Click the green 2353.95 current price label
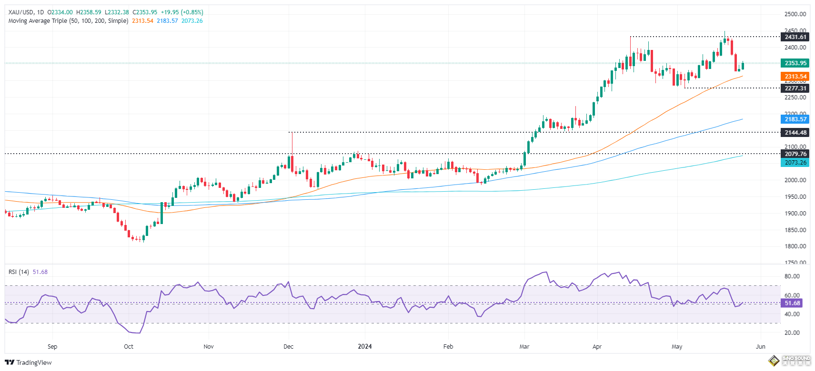Viewport: 815px width, 371px height. point(795,63)
